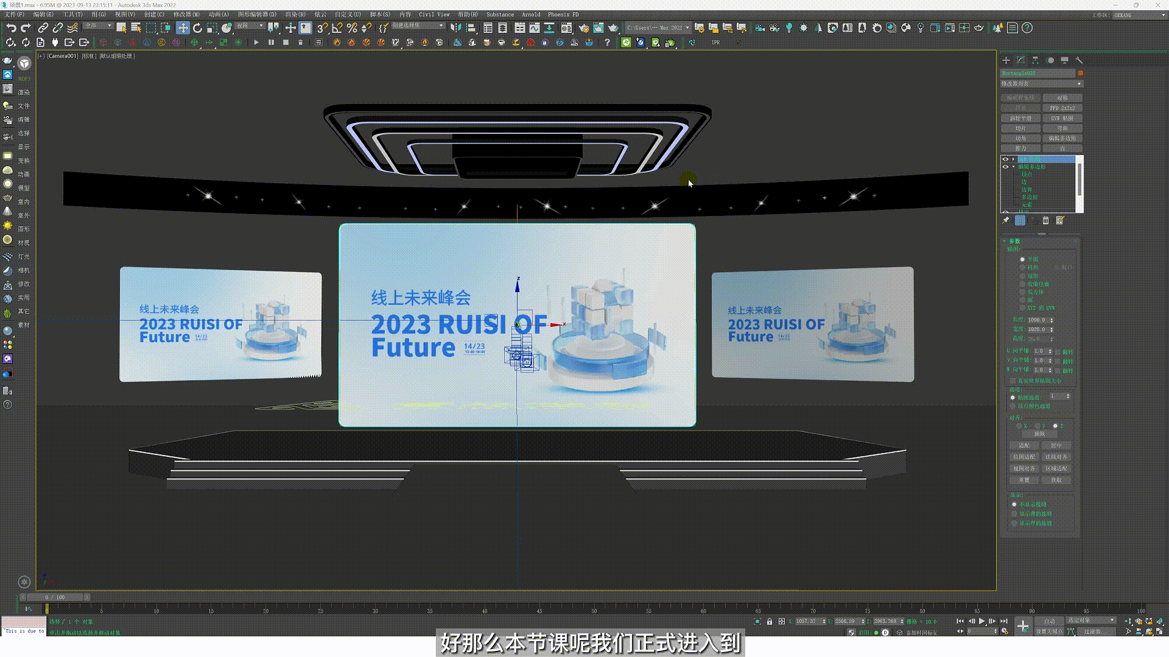Select 多边形 sub-object in modifier stack
1169x657 pixels.
coord(1030,197)
